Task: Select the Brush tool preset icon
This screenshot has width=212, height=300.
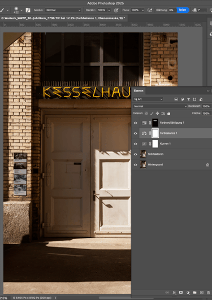Action: click(x=2, y=10)
